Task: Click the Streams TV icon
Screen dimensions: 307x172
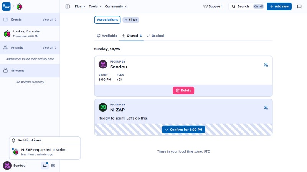Action: tap(5, 71)
